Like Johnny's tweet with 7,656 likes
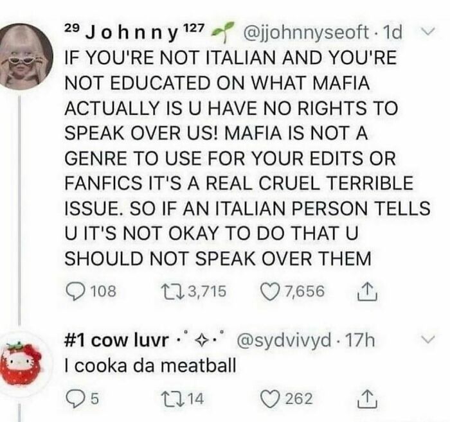The image size is (450, 422). click(x=267, y=292)
